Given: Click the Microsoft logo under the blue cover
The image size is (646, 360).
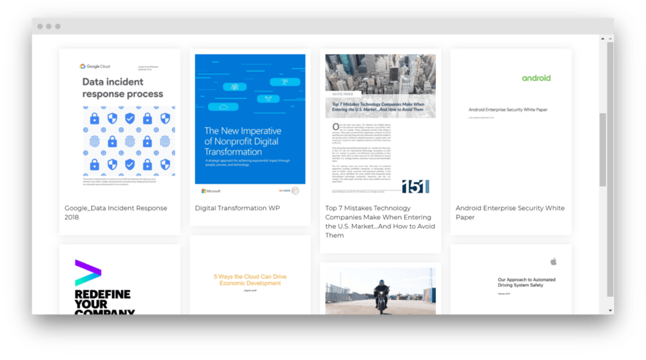Looking at the screenshot, I should click(211, 191).
